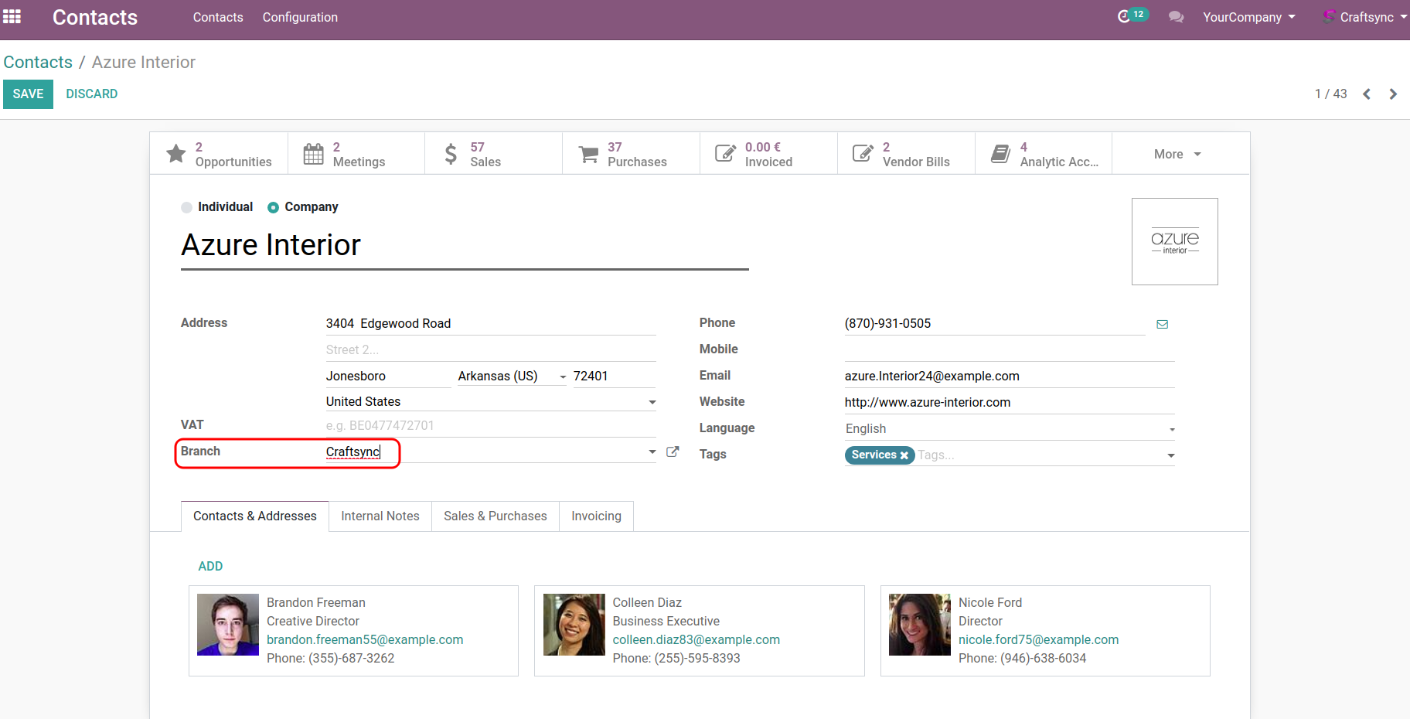Switch to the Internal Notes tab
The image size is (1410, 719).
(x=380, y=516)
